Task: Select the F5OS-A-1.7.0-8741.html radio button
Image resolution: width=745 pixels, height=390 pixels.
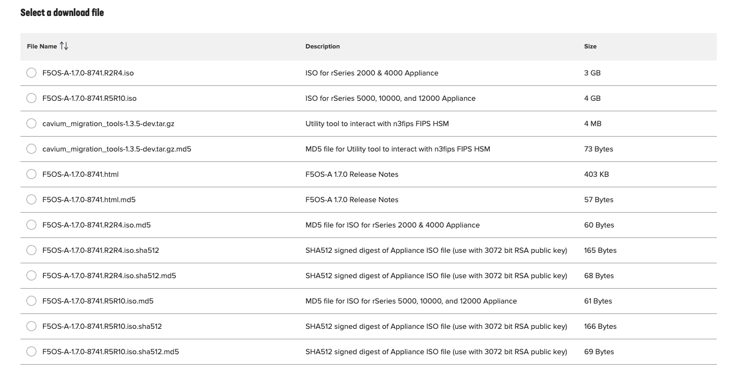Action: (31, 174)
